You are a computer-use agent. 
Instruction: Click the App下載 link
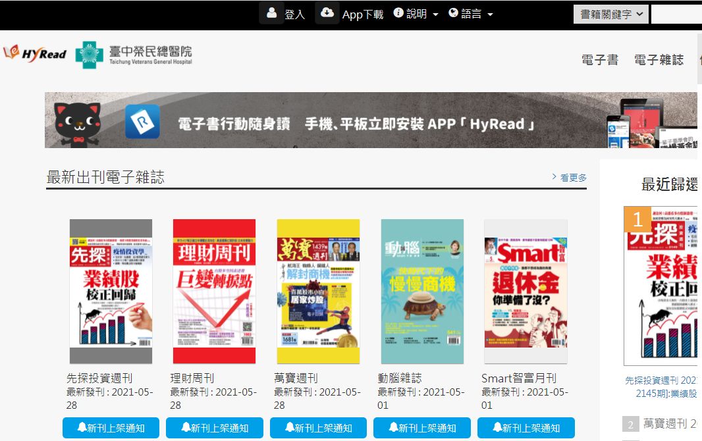coord(363,14)
